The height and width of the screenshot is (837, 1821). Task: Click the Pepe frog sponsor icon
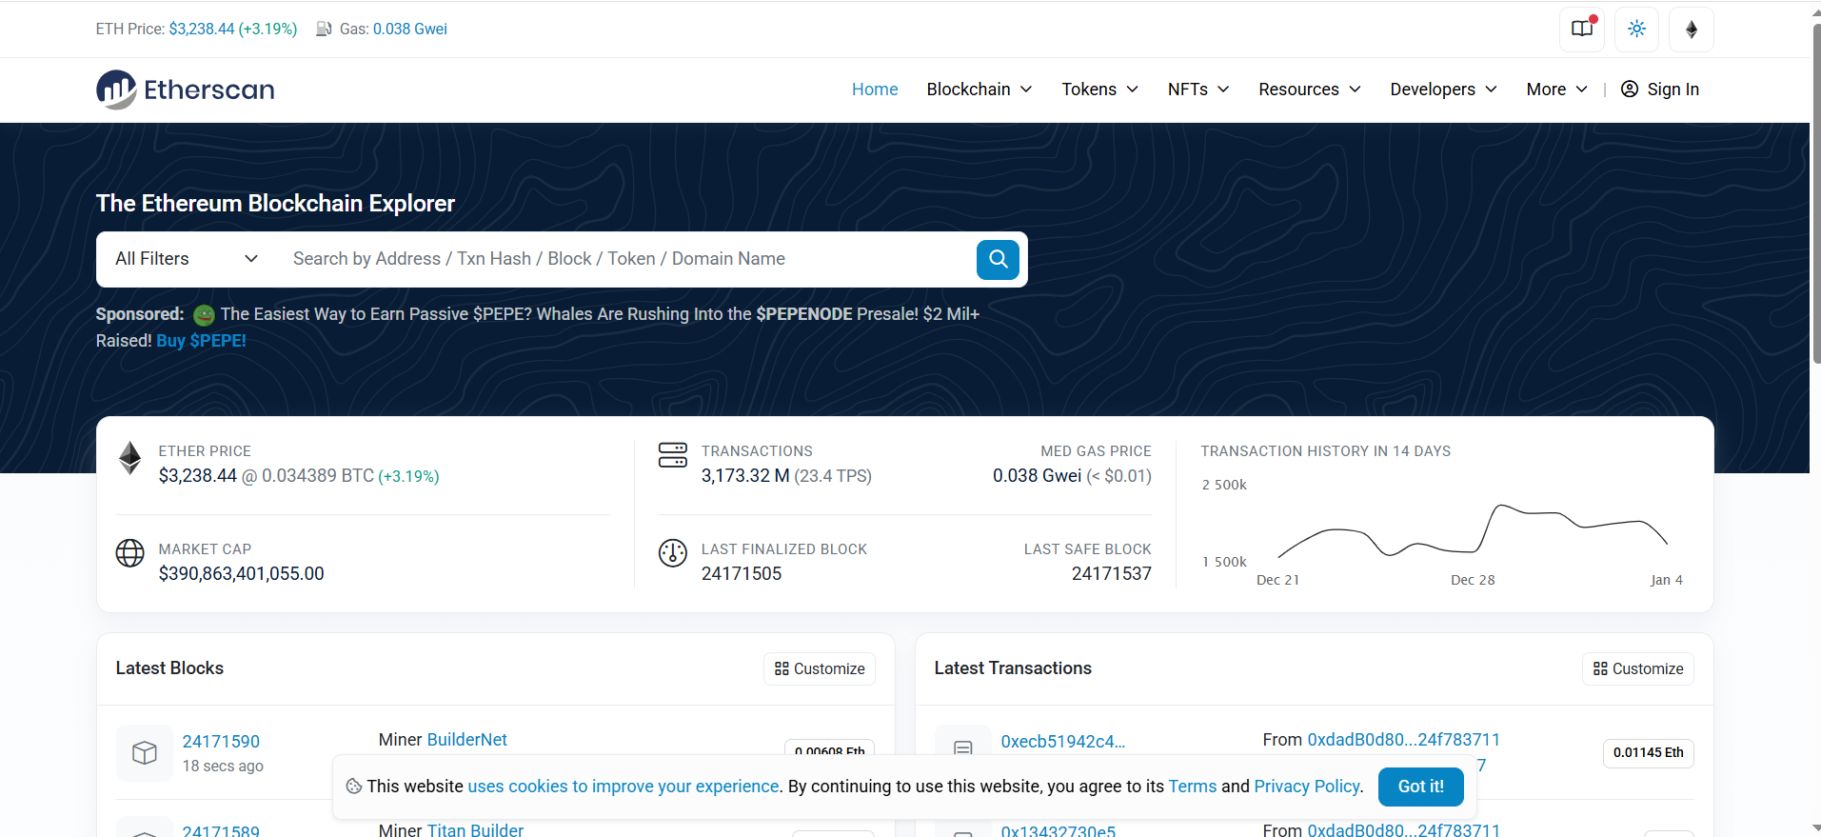click(x=204, y=314)
